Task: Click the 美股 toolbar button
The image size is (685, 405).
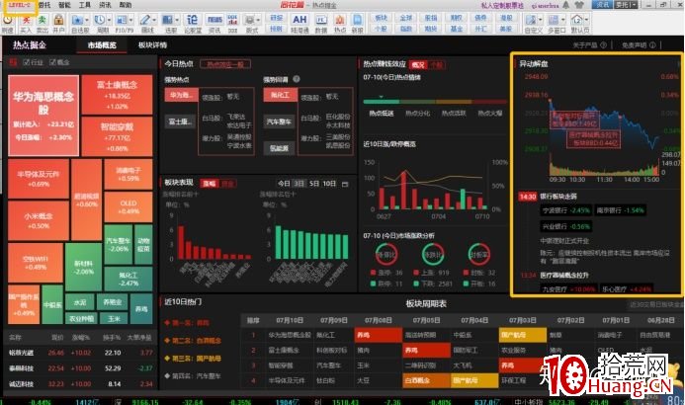Action: [506, 29]
